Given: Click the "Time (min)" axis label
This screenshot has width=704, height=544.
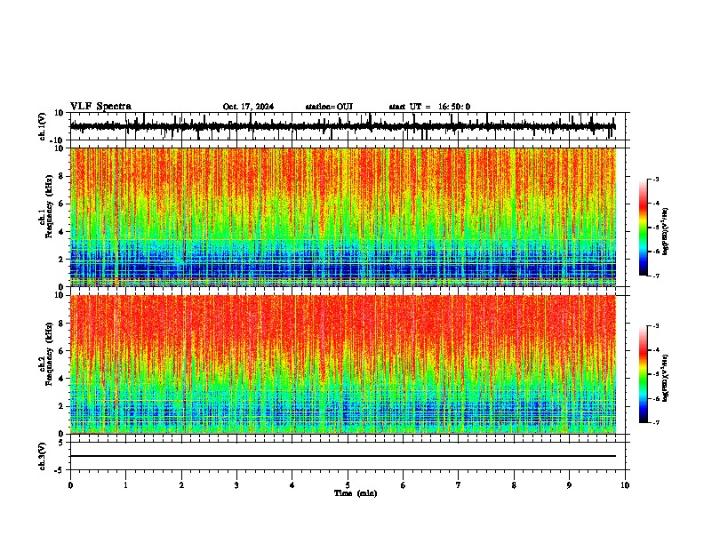Looking at the screenshot, I should 356,493.
